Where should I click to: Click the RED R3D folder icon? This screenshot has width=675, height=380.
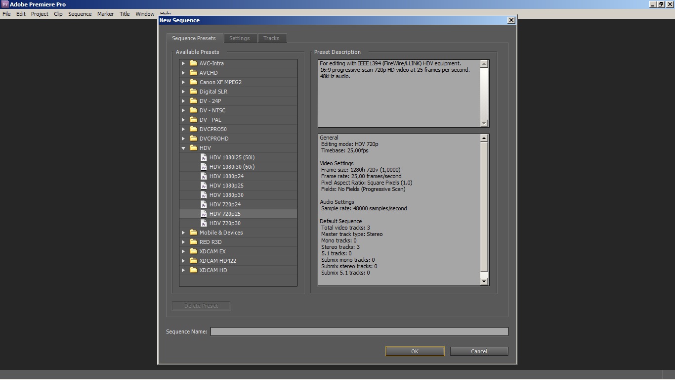click(x=193, y=242)
